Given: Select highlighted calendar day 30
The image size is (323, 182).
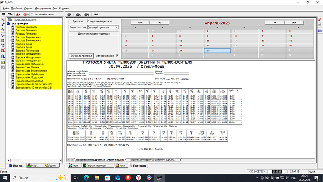Looking at the screenshot, I should click(217, 51).
